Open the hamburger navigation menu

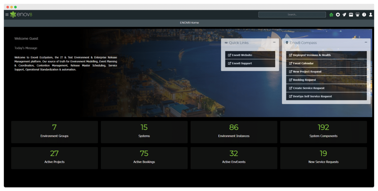coord(6,14)
